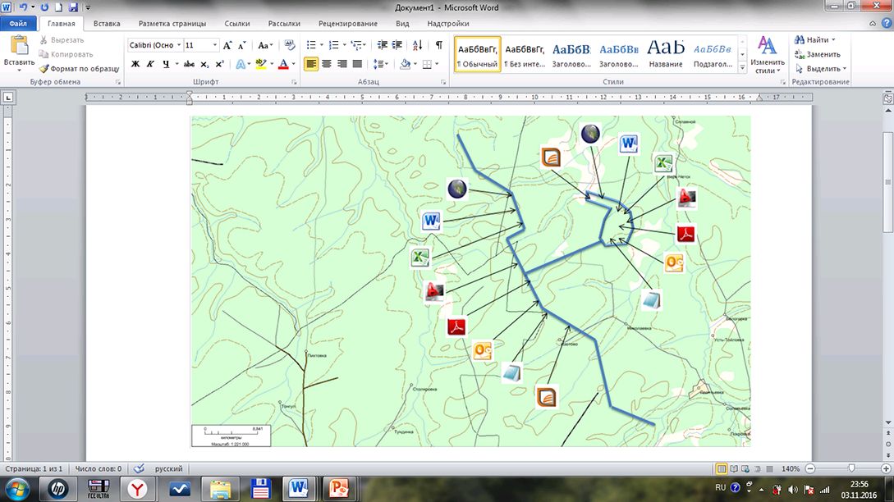The height and width of the screenshot is (502, 894).
Task: Switch to the Вставка tab
Action: [x=107, y=24]
